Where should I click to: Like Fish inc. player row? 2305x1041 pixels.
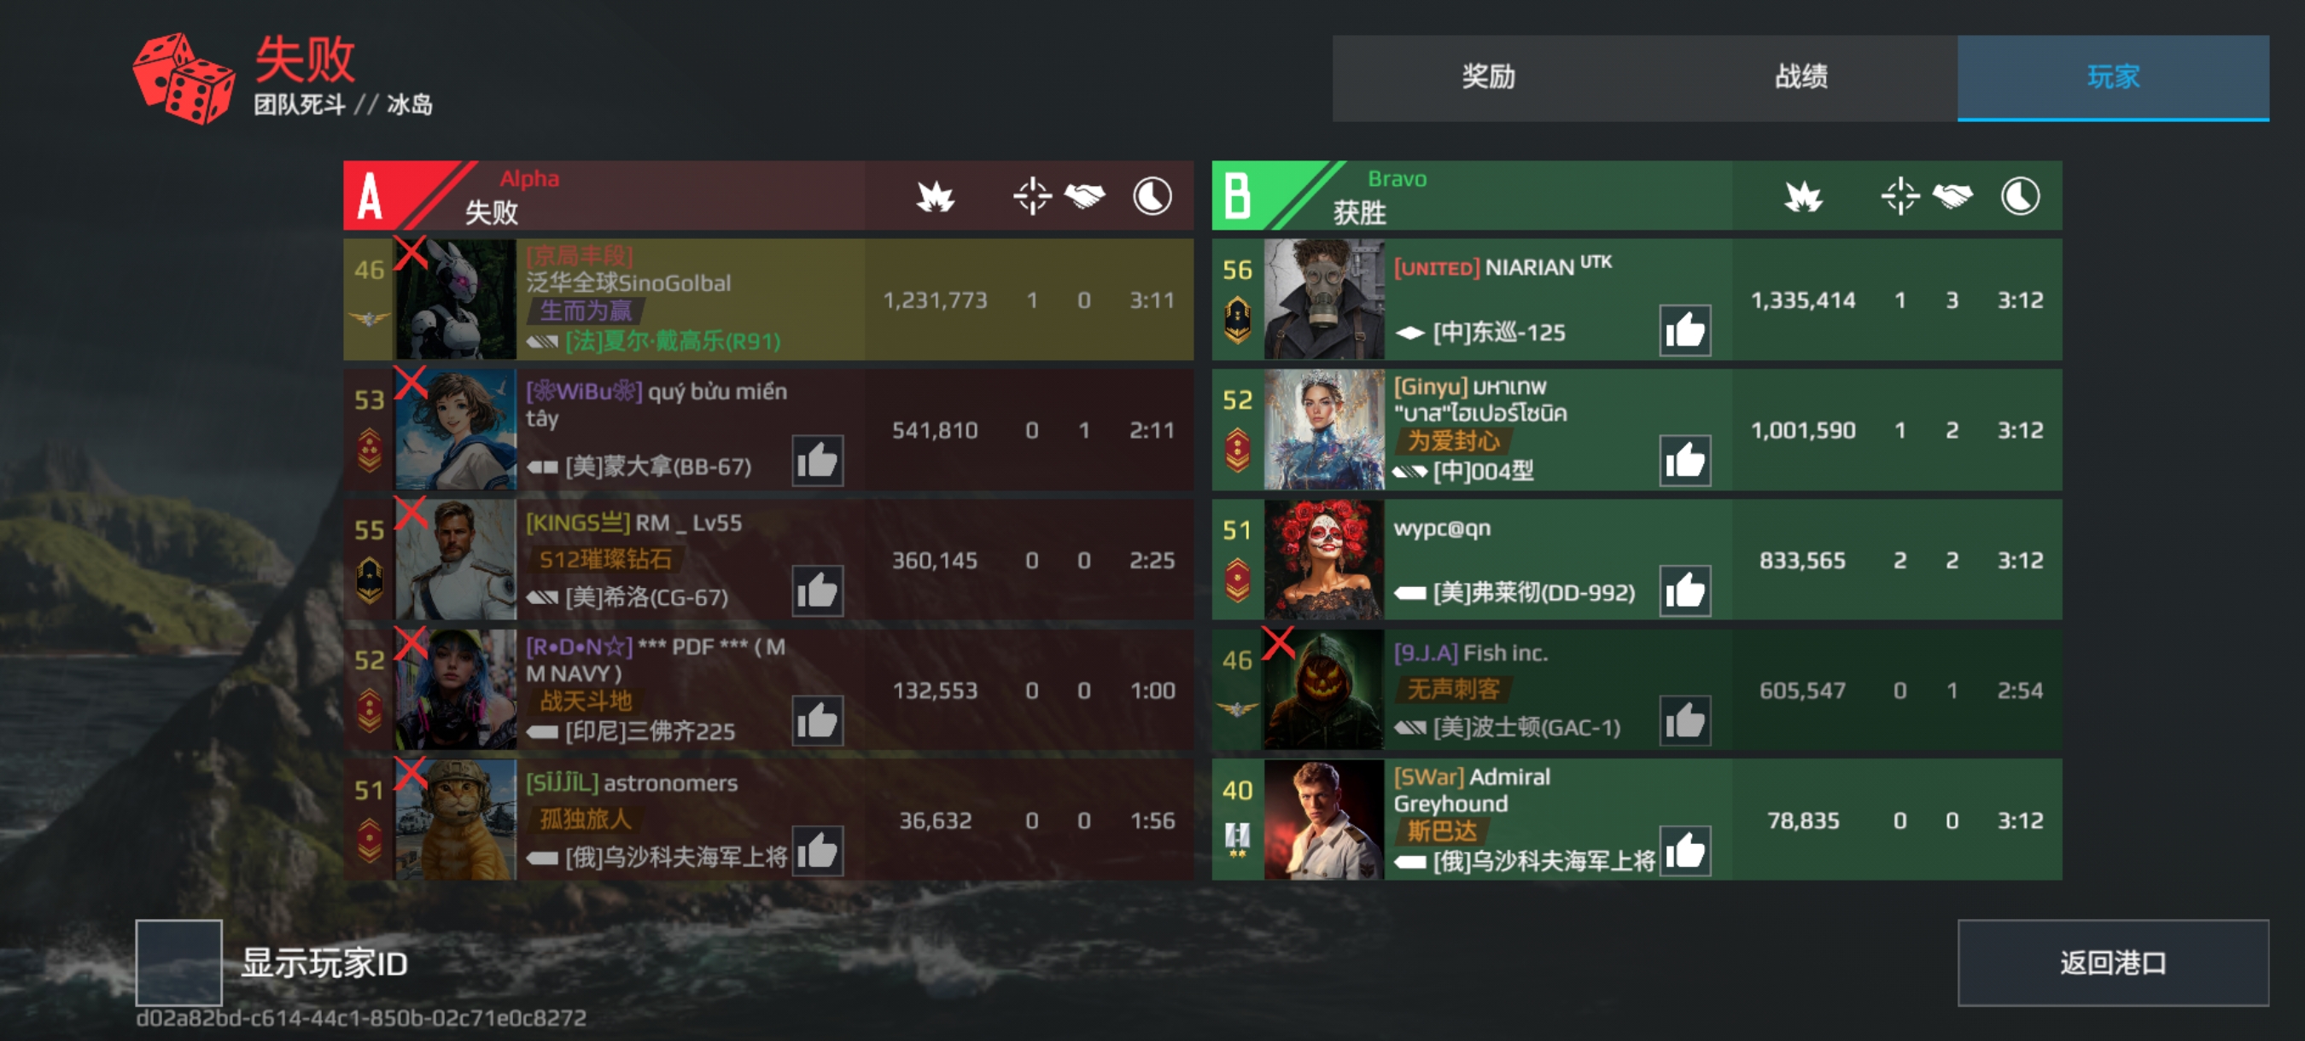(x=1685, y=721)
